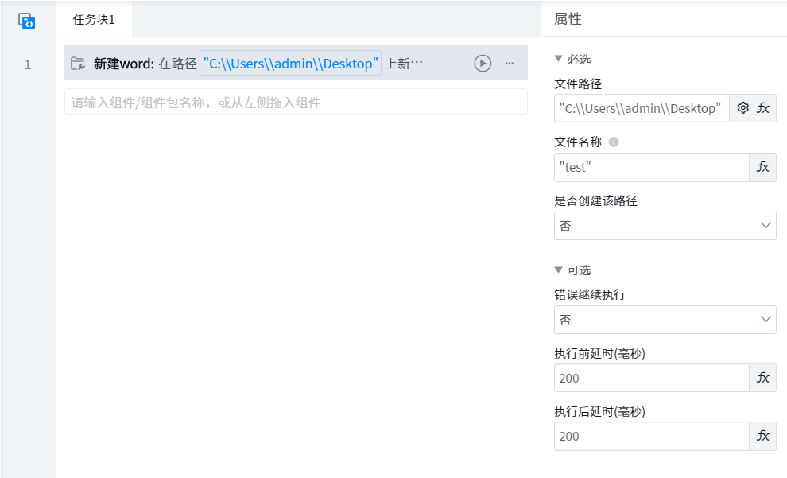The height and width of the screenshot is (478, 787).
Task: Collapse the 必选 section
Action: pos(559,60)
